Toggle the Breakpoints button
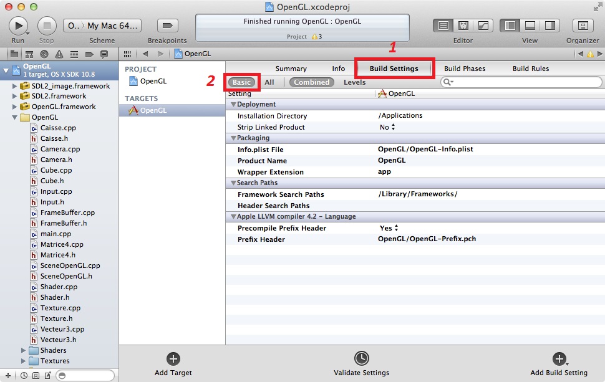The height and width of the screenshot is (382, 605). coord(167,26)
